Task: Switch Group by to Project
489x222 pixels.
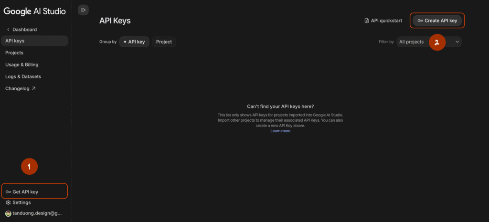Action: point(164,42)
